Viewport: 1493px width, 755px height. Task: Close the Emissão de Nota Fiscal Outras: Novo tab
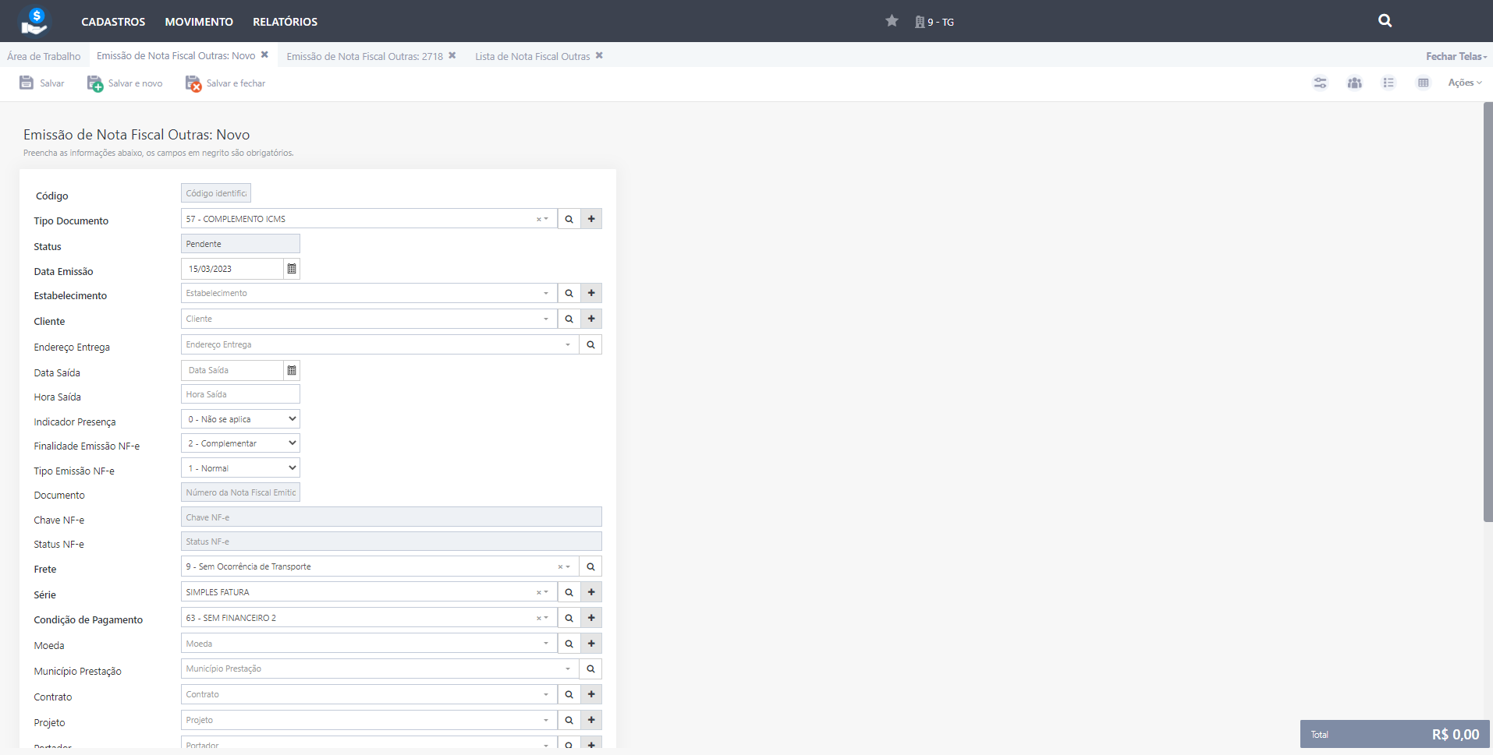click(x=264, y=55)
